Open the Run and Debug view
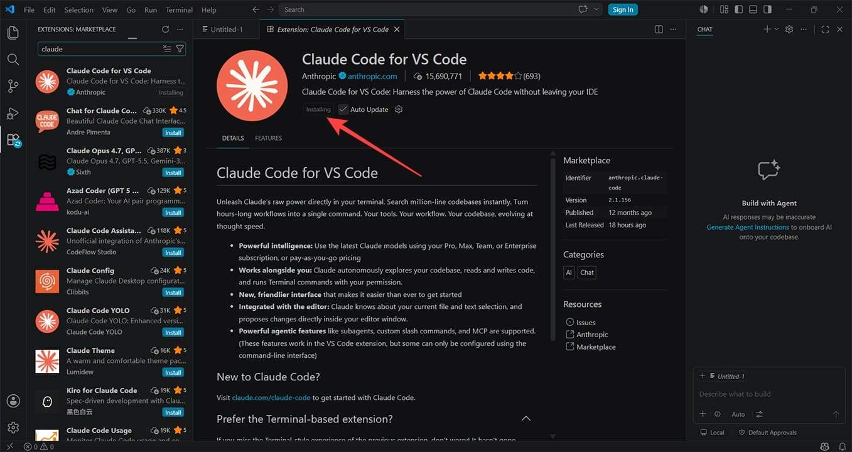The height and width of the screenshot is (452, 852). (13, 114)
